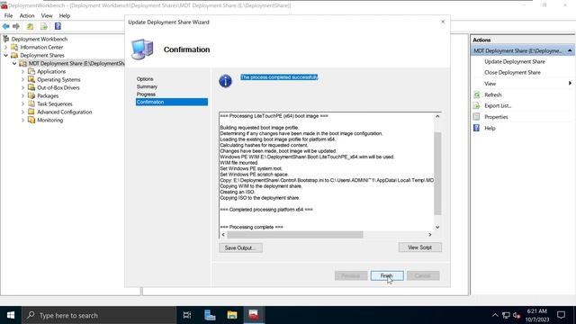Click the Back arrow toolbar icon
The height and width of the screenshot is (324, 576).
(6, 26)
